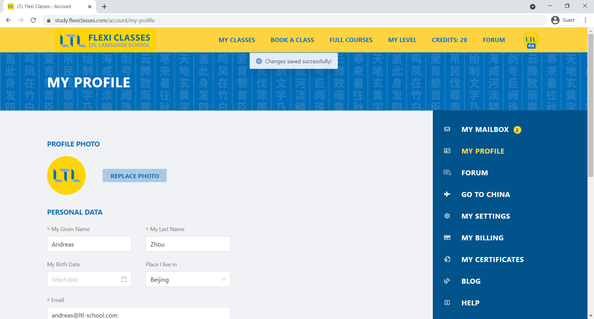Screen dimensions: 594x319
Task: Click the Changes saved successfully notification
Action: tap(294, 61)
